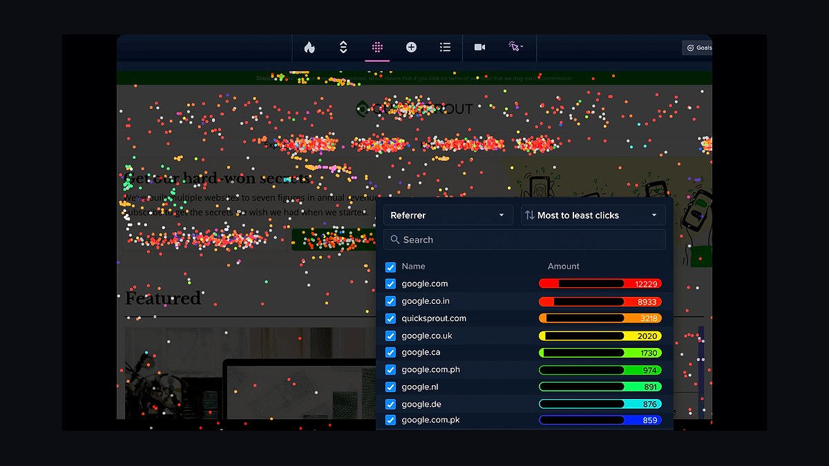Toggle the select-all Name checkbox
Image resolution: width=829 pixels, height=466 pixels.
(390, 266)
